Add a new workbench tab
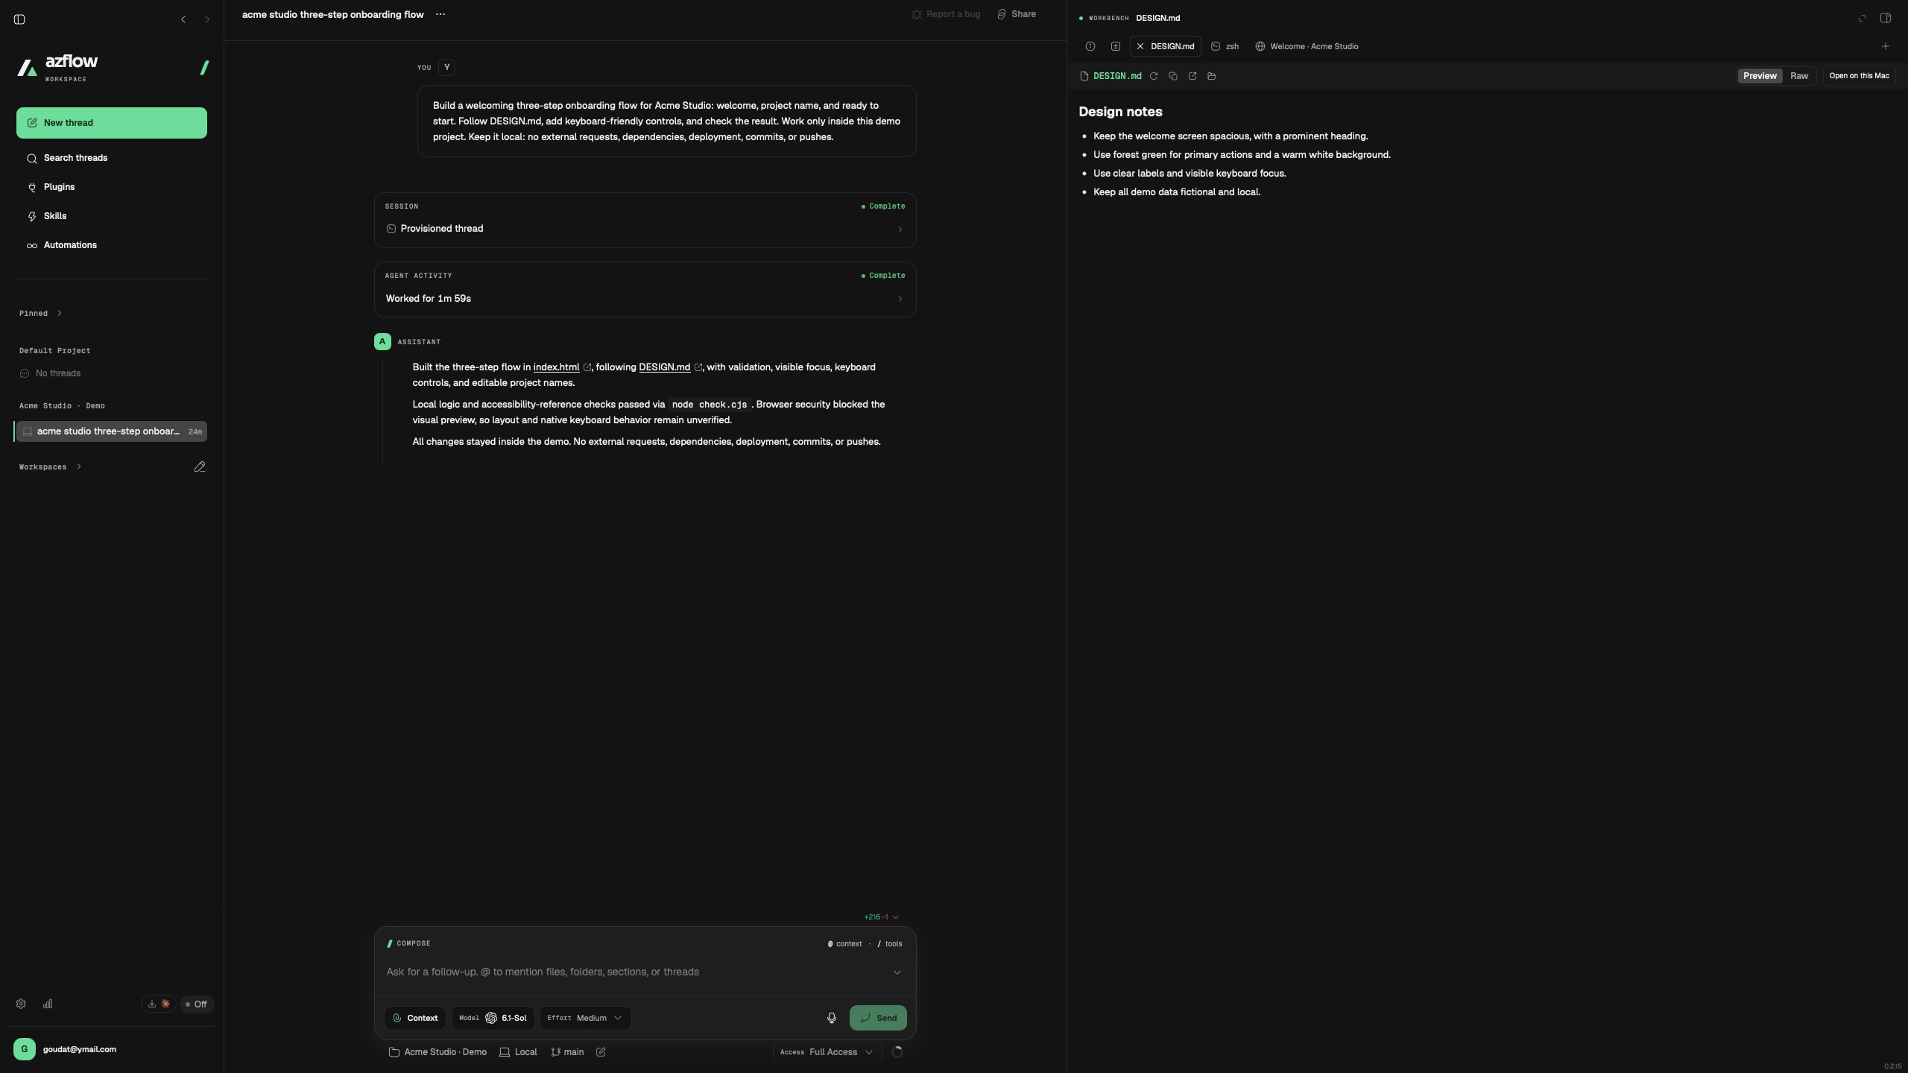The width and height of the screenshot is (1908, 1073). click(x=1886, y=46)
